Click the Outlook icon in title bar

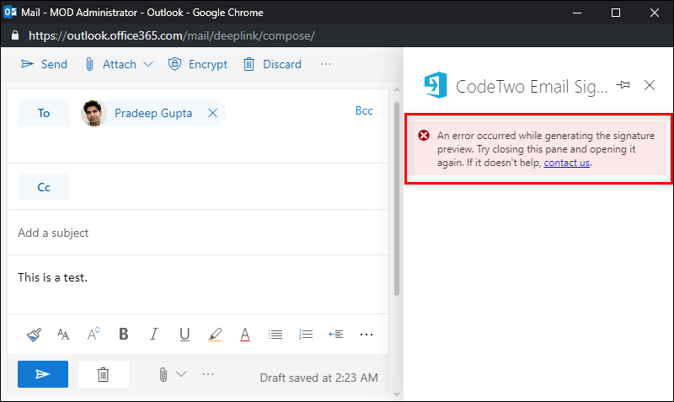[x=10, y=12]
